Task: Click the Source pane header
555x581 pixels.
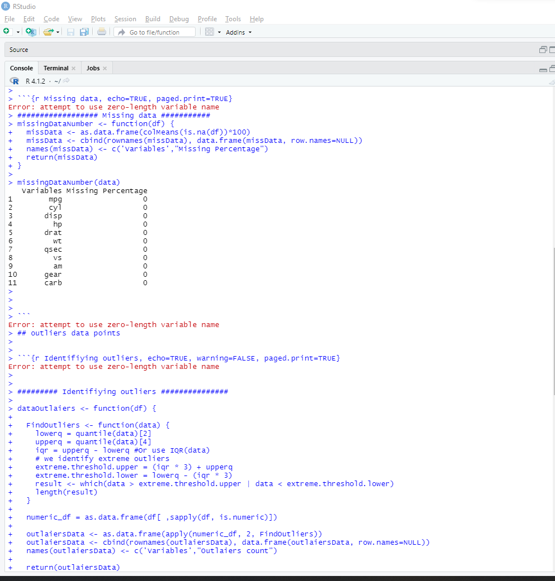Action: click(x=18, y=49)
